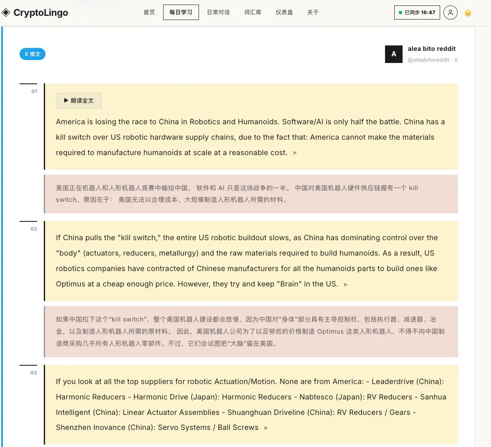The image size is (491, 447).
Task: Navigate to 关于 about page
Action: coord(313,12)
